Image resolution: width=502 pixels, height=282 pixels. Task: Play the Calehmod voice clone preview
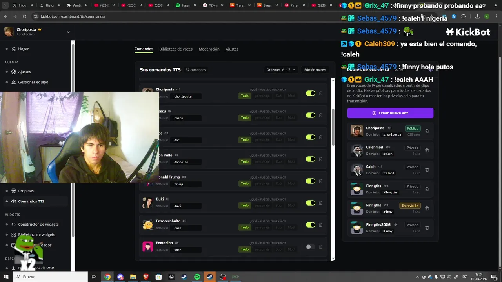pyautogui.click(x=388, y=147)
